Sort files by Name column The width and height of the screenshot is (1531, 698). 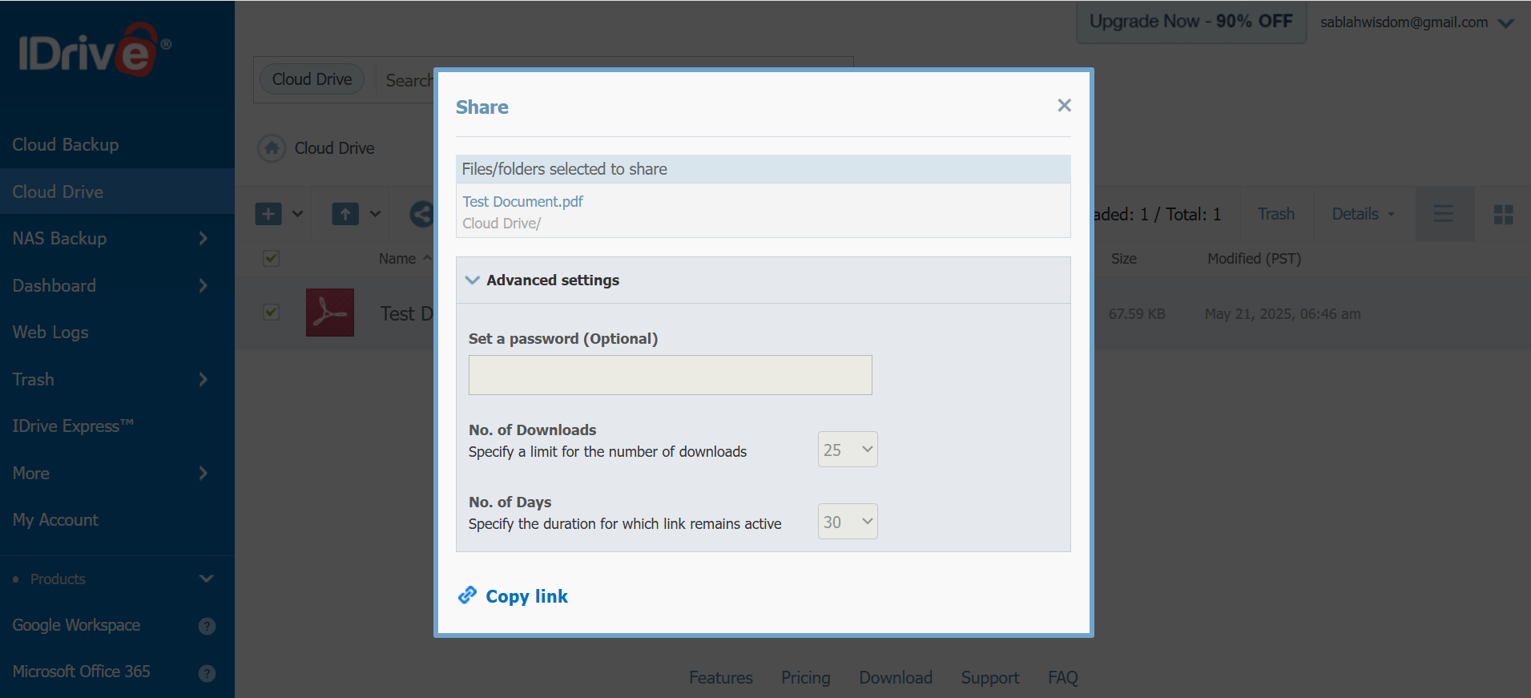click(x=397, y=259)
